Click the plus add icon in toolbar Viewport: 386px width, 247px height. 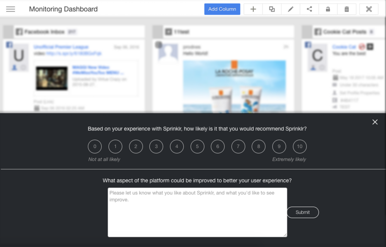[x=253, y=9]
